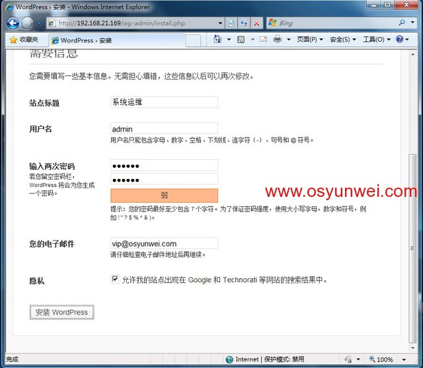
Task: Open recent pages dropdown beside Forward button
Action: (39, 23)
